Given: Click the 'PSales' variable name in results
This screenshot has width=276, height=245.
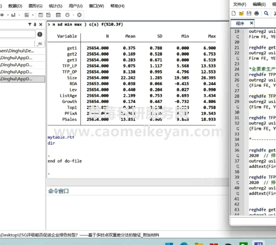Looking at the screenshot, I should [69, 120].
